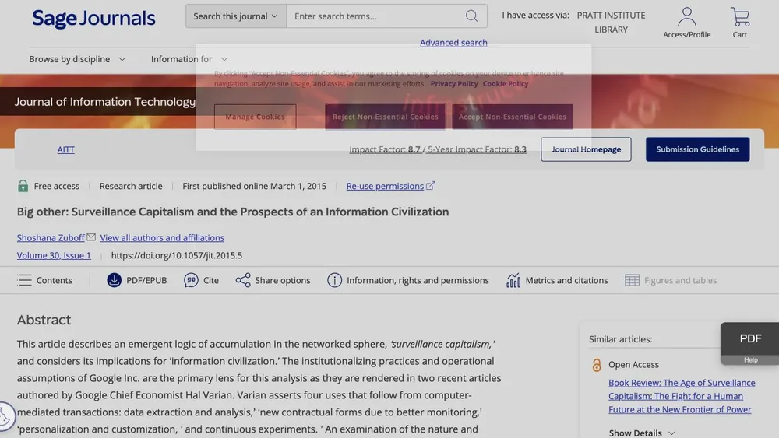Click the Submission Guidelines button
This screenshot has width=779, height=438.
click(697, 149)
